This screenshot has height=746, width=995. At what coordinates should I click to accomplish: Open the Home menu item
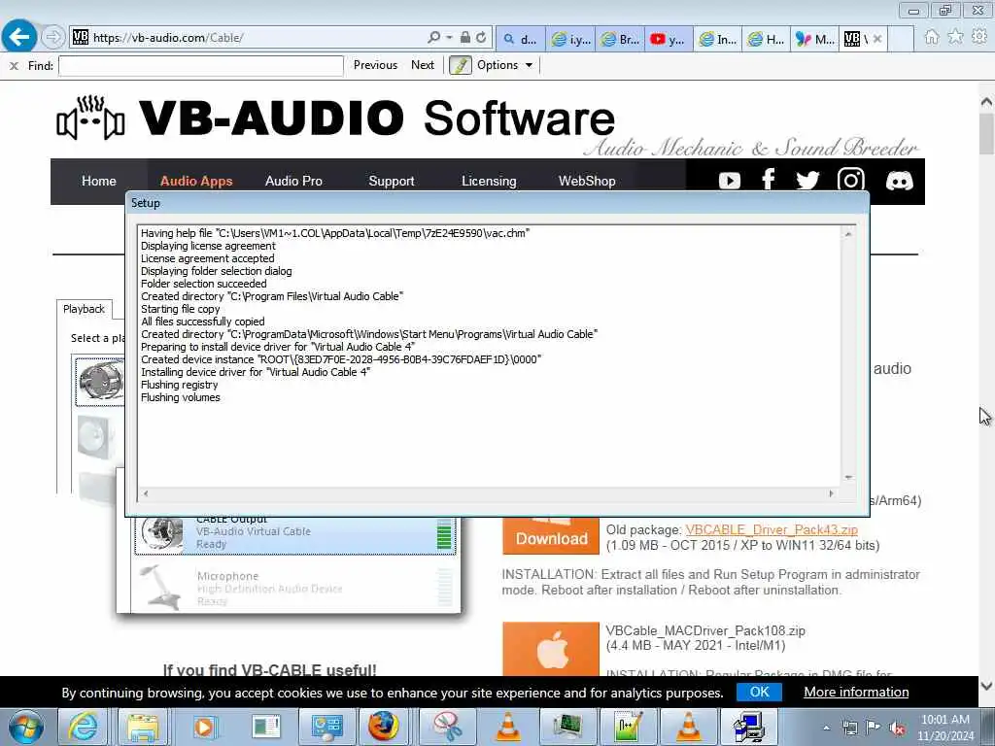[98, 181]
